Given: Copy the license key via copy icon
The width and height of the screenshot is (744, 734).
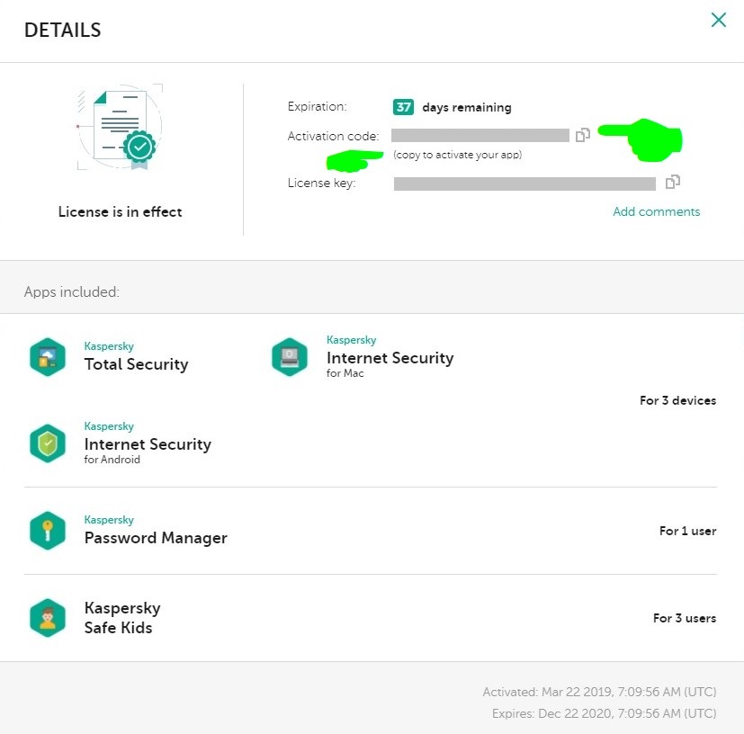Looking at the screenshot, I should [672, 183].
